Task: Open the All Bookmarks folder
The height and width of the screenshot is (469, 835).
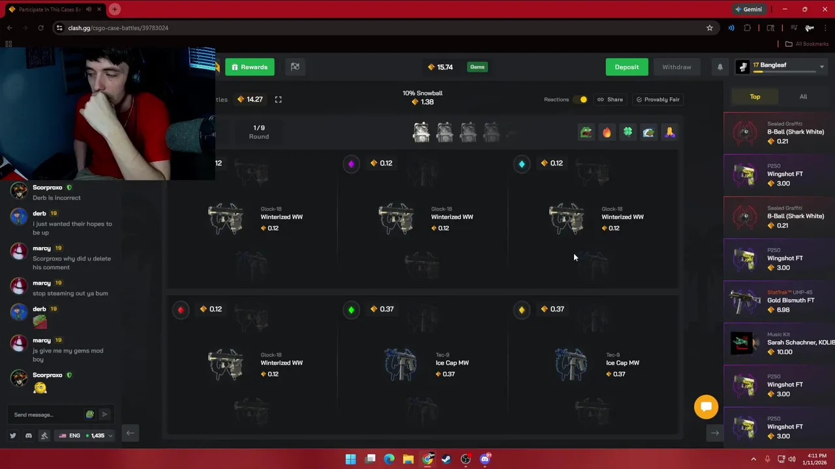Action: click(x=806, y=44)
